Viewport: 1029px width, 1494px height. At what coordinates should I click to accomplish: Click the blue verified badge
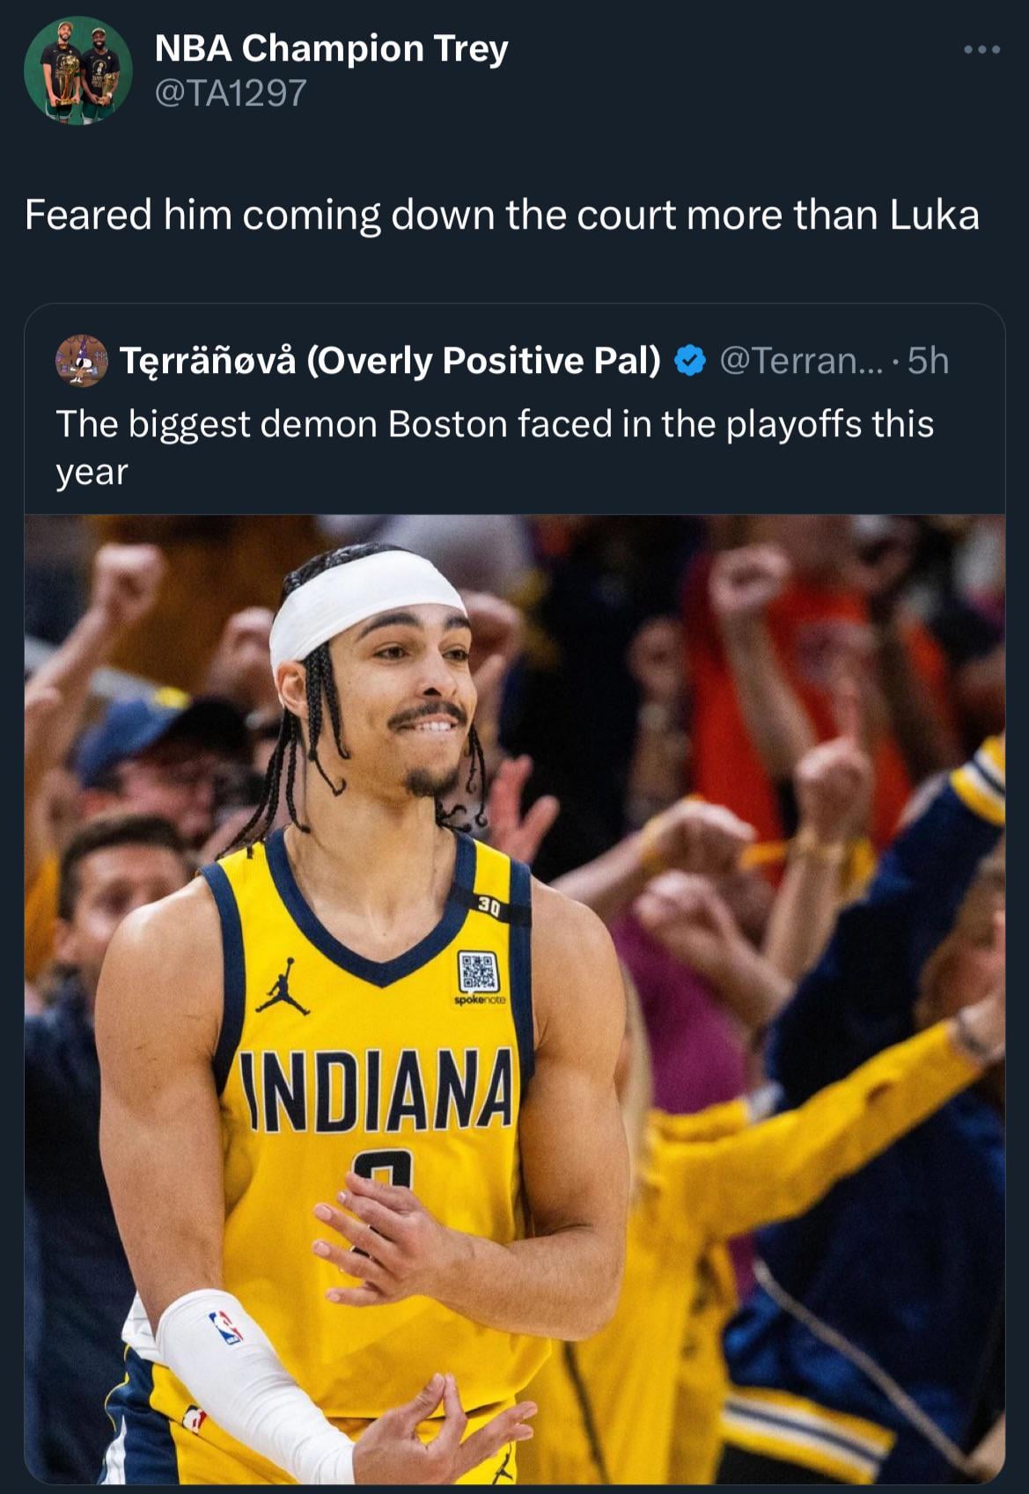pyautogui.click(x=690, y=361)
